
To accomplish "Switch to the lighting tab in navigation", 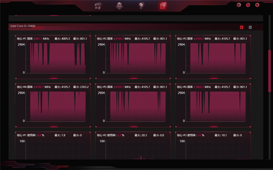I will click(141, 5).
